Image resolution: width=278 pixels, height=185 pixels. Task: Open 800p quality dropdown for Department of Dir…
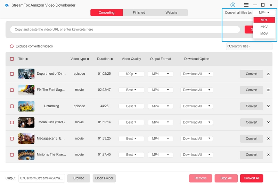coord(131,74)
